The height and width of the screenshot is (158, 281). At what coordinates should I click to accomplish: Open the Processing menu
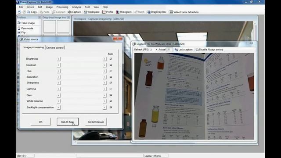[62, 7]
